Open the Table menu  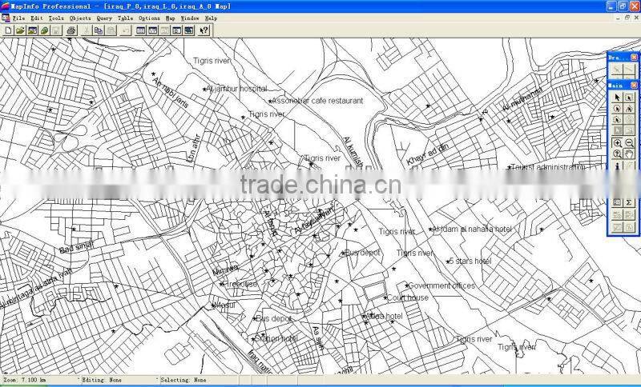pyautogui.click(x=125, y=18)
